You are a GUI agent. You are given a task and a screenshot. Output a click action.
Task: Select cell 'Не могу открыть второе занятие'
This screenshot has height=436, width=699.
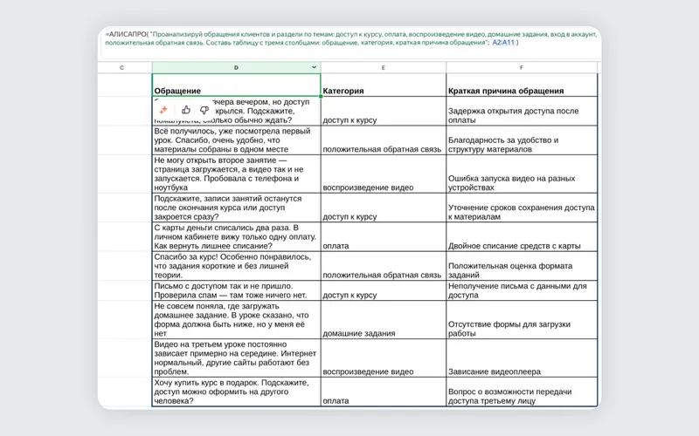click(236, 174)
